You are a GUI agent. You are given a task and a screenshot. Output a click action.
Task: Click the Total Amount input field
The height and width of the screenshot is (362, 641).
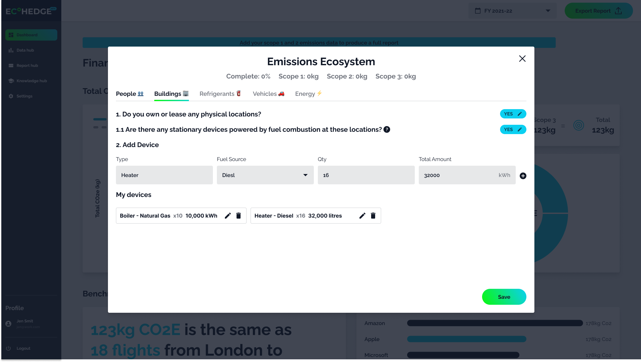467,175
